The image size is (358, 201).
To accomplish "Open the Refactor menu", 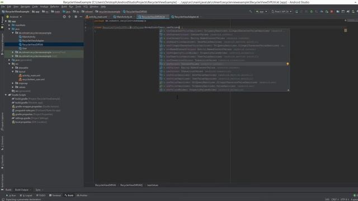I will click(x=55, y=7).
